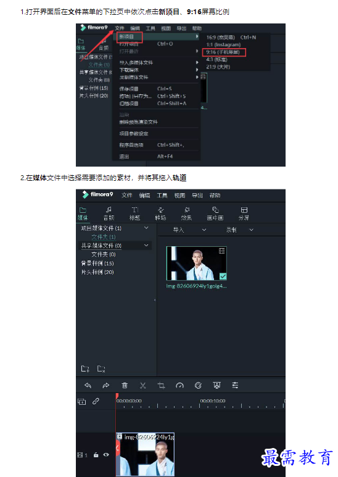Click the green checkmark on the media thumbnail
The height and width of the screenshot is (477, 338).
(223, 276)
